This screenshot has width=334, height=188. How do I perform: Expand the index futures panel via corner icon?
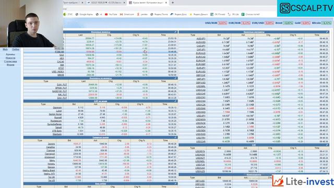[175, 78]
